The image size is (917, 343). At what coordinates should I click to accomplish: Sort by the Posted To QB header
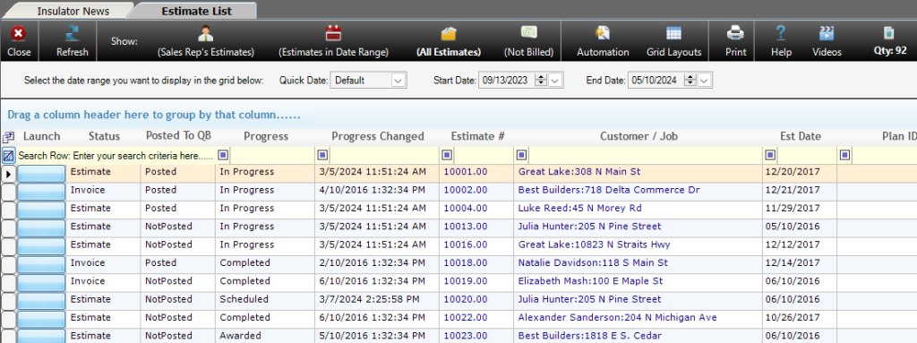click(178, 136)
